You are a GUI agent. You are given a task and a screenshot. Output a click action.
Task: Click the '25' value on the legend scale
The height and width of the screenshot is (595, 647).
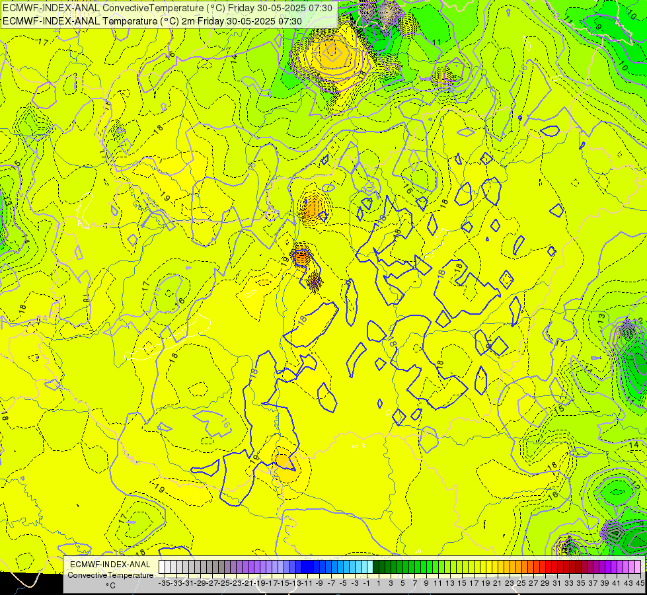521,583
